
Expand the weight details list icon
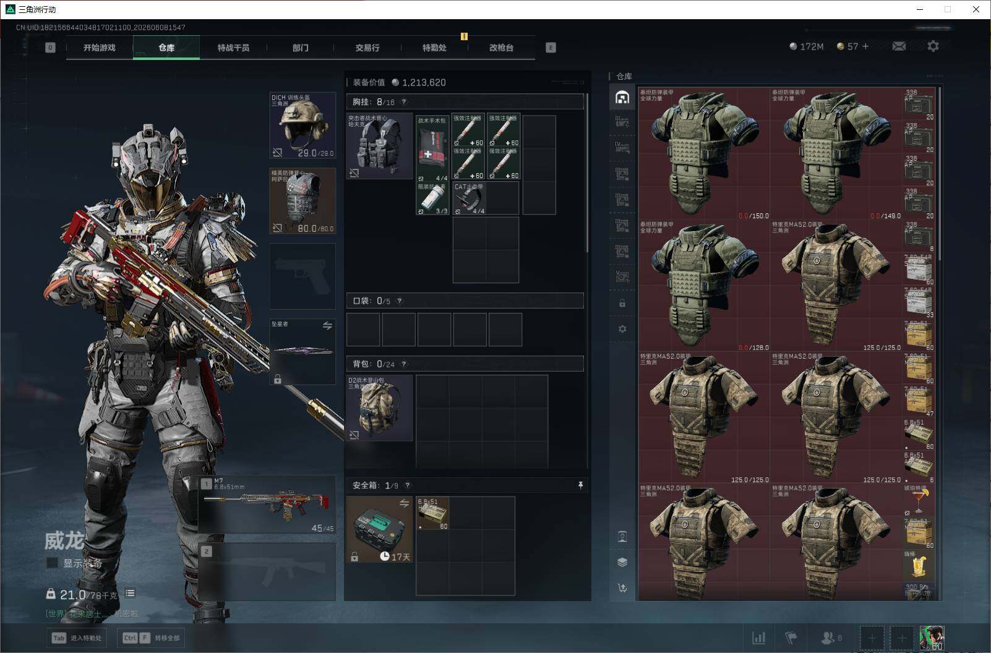pos(130,594)
